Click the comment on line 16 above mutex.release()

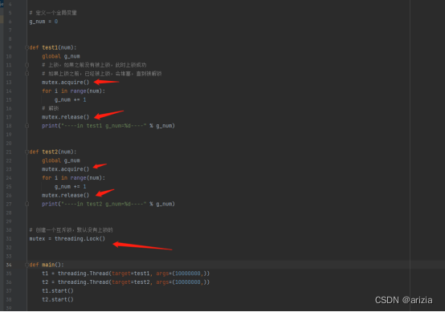(x=51, y=108)
